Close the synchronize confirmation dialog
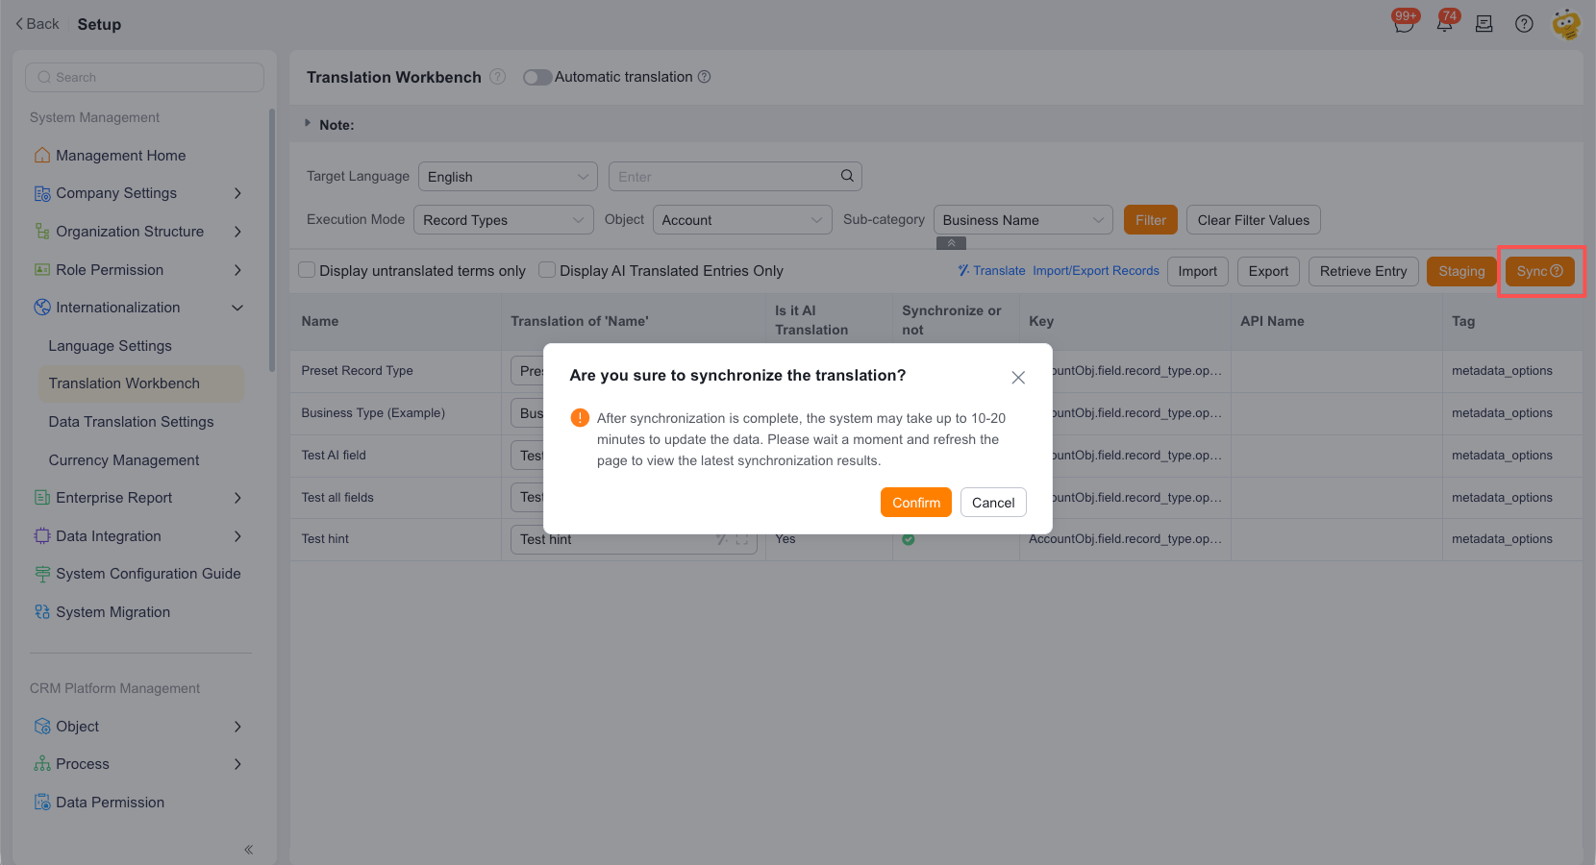The image size is (1596, 865). tap(1018, 378)
